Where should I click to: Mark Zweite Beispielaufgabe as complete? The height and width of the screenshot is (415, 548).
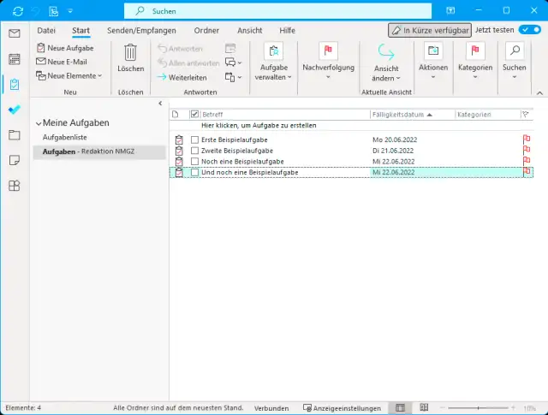point(195,150)
